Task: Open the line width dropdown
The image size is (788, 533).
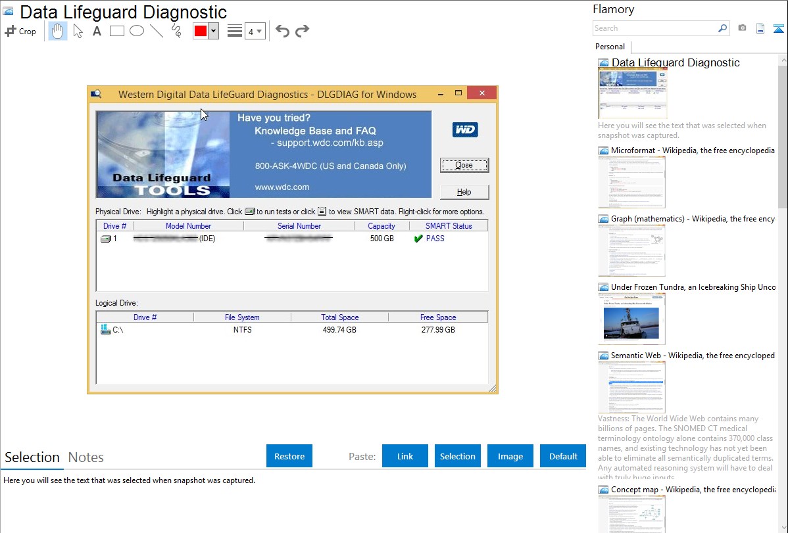Action: [x=255, y=31]
